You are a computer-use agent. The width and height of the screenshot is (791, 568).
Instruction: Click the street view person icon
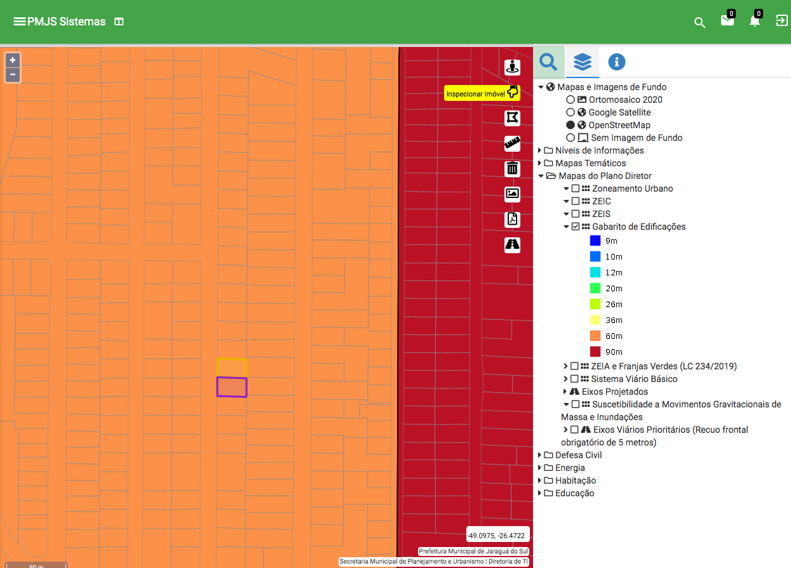(x=512, y=67)
